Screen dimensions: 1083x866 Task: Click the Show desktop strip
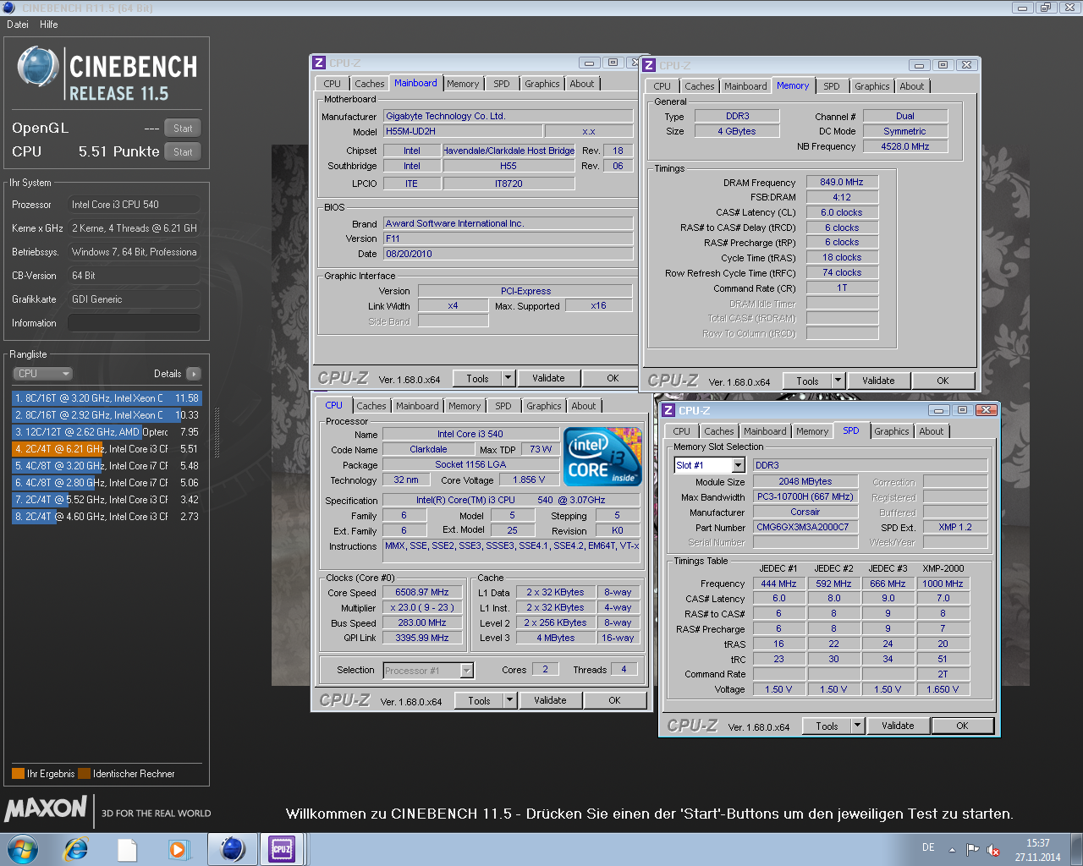click(1076, 849)
